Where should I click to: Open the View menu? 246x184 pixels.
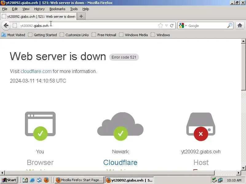click(26, 9)
